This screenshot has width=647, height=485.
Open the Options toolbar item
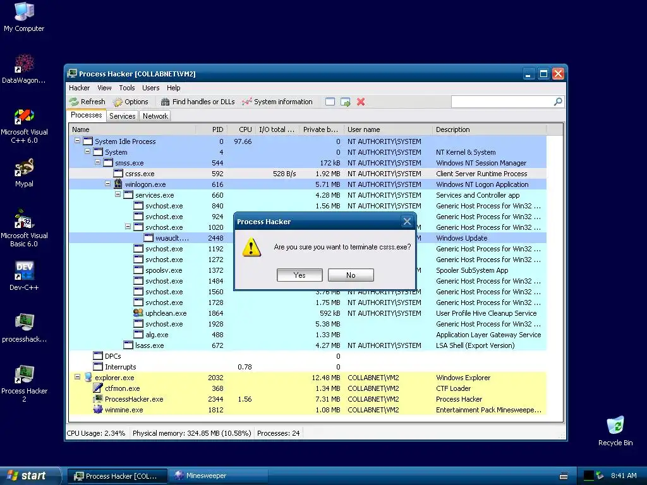click(x=130, y=102)
